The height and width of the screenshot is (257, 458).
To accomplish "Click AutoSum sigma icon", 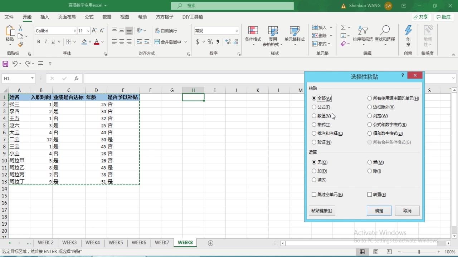I will [x=343, y=27].
